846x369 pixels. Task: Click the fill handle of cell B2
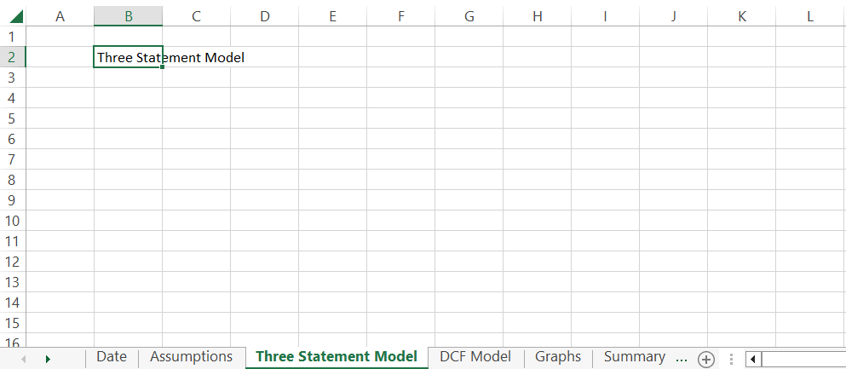click(x=162, y=66)
